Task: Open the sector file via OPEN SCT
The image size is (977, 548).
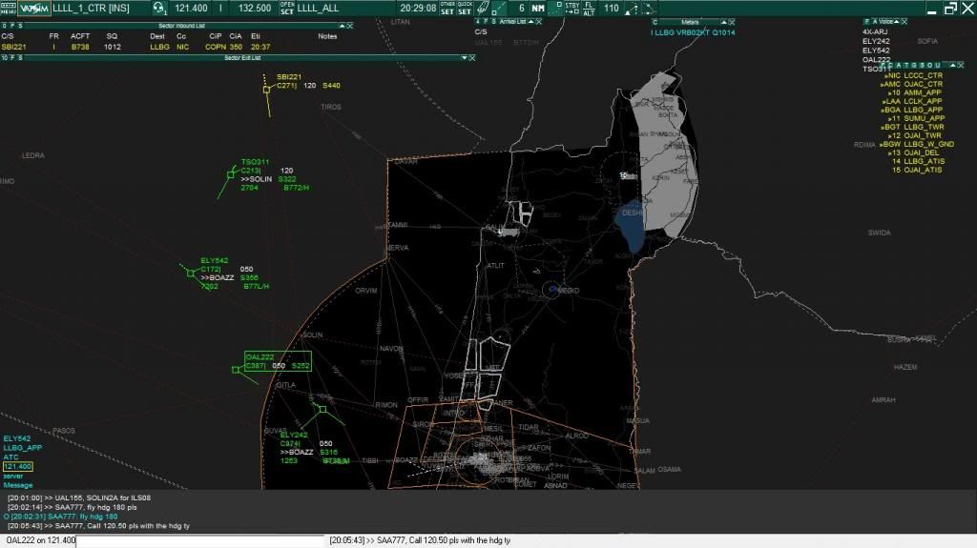Action: coord(286,8)
